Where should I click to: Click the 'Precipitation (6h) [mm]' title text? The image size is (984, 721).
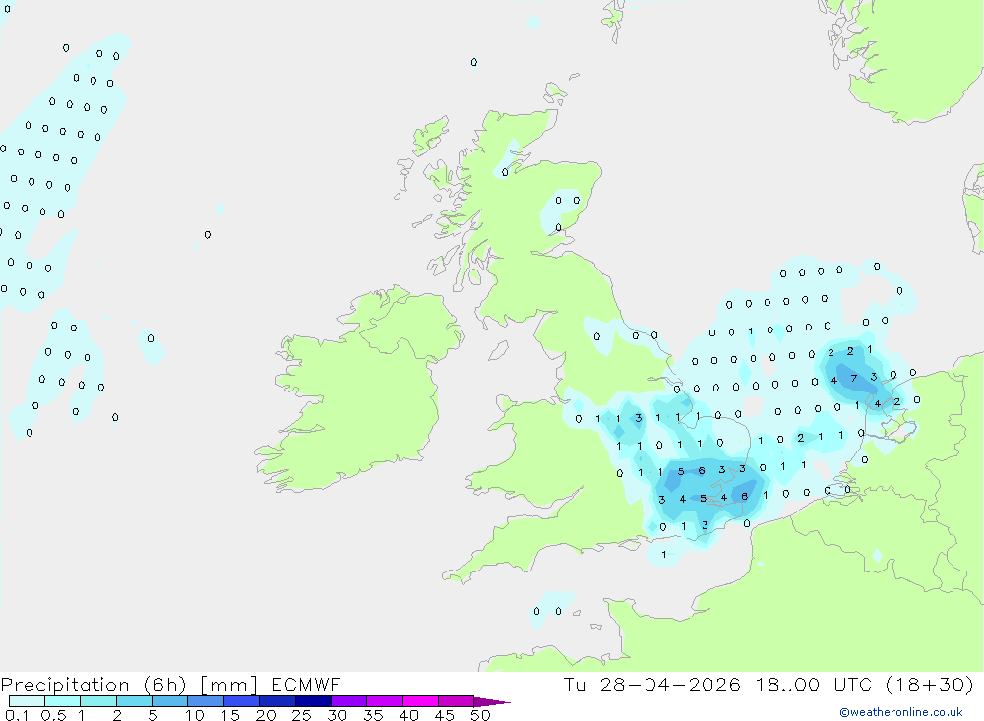[129, 685]
